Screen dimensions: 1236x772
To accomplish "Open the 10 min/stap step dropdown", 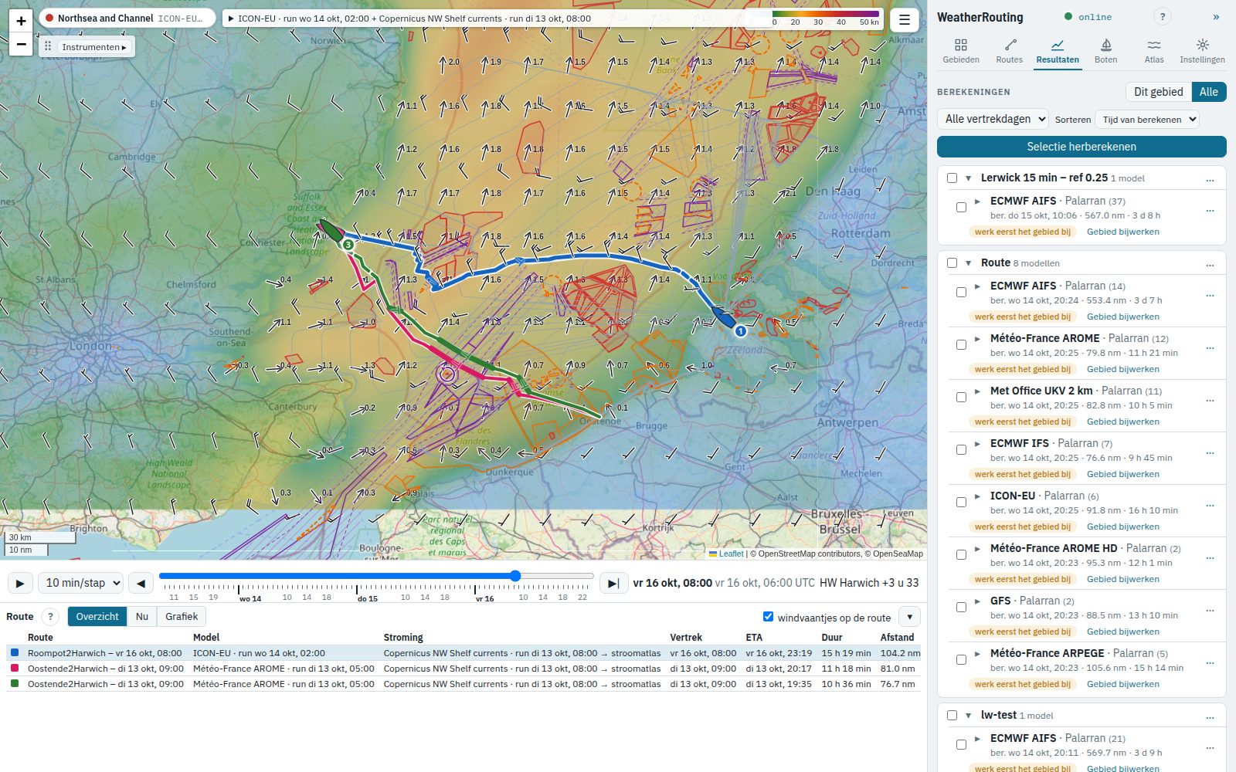I will [80, 583].
